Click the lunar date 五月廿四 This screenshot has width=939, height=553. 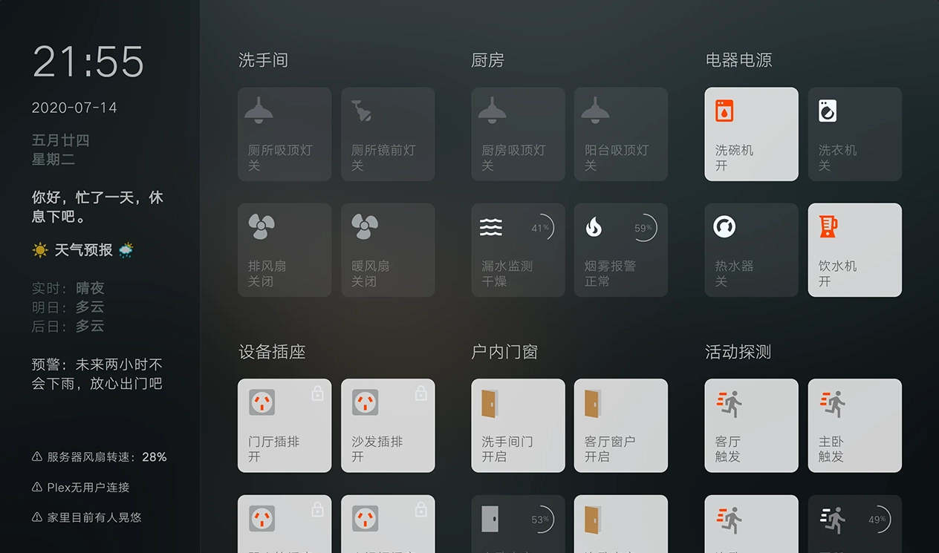(x=61, y=140)
